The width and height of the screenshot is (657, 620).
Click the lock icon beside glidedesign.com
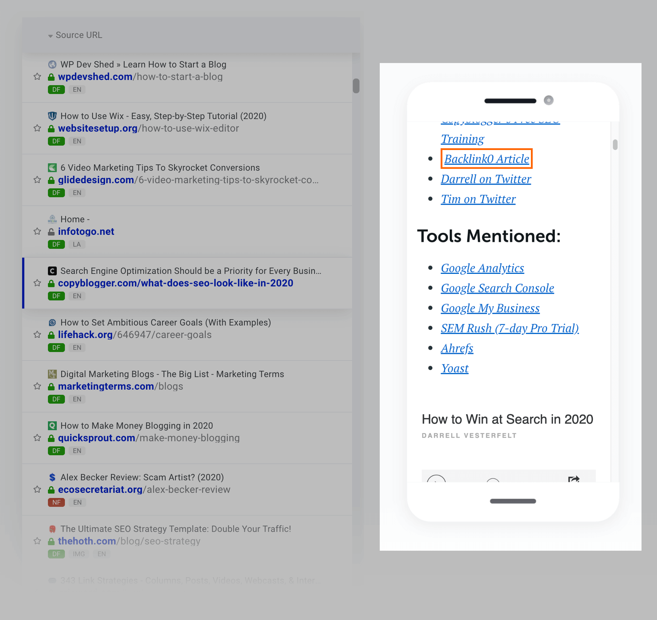(52, 180)
